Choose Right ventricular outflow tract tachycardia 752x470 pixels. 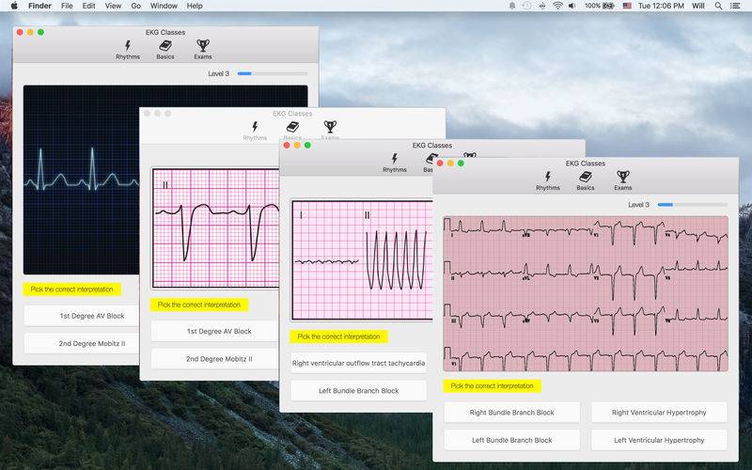358,363
